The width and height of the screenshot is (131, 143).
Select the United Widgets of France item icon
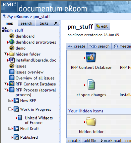20,118
